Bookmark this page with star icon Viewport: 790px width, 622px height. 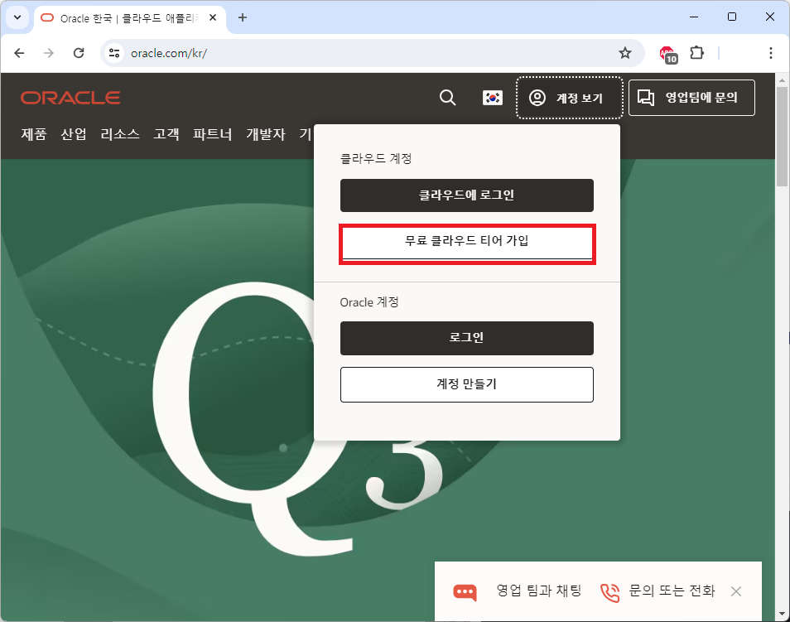tap(624, 53)
